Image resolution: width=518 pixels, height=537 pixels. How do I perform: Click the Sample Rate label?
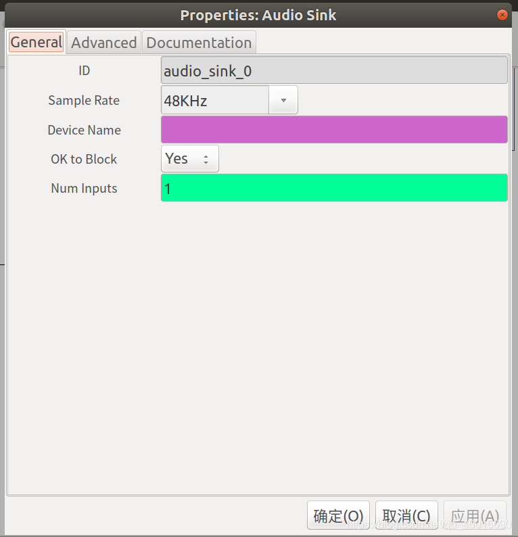pos(84,100)
